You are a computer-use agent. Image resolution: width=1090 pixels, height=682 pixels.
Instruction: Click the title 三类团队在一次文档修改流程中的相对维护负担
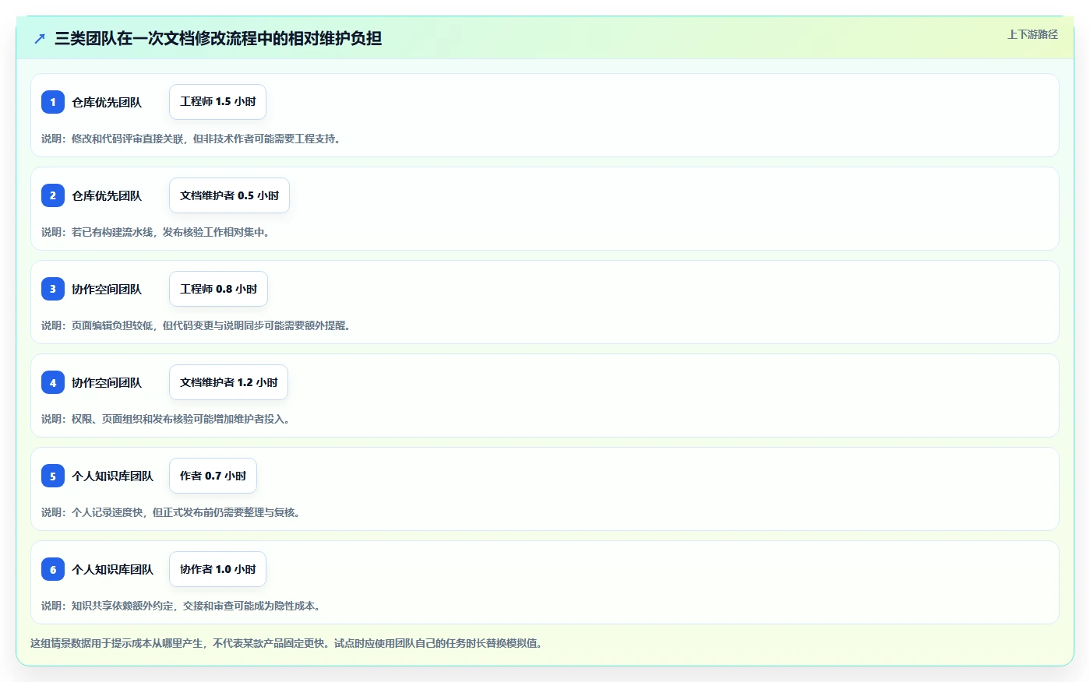[x=218, y=38]
